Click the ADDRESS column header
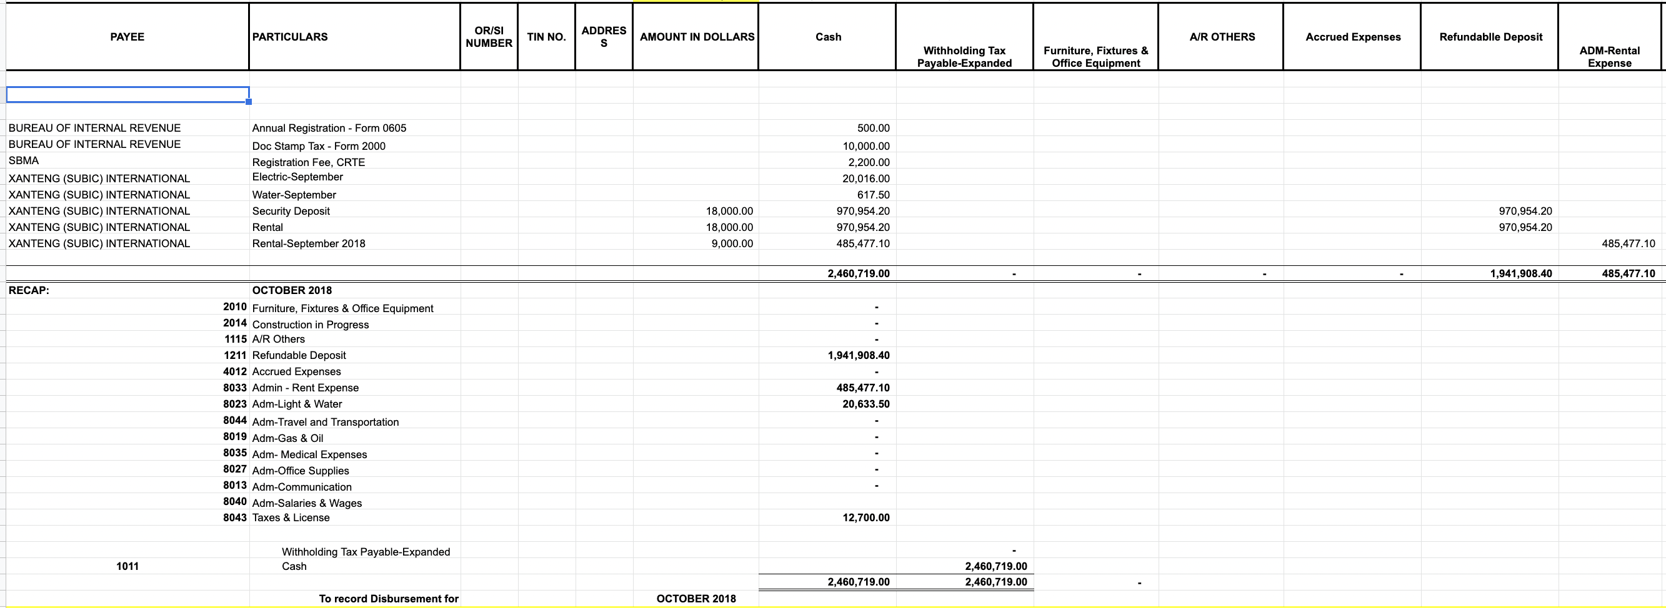This screenshot has height=608, width=1666. tap(604, 37)
